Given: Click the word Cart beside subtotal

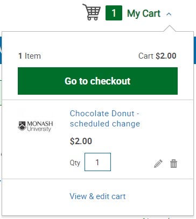Looking at the screenshot, I should (x=146, y=56).
